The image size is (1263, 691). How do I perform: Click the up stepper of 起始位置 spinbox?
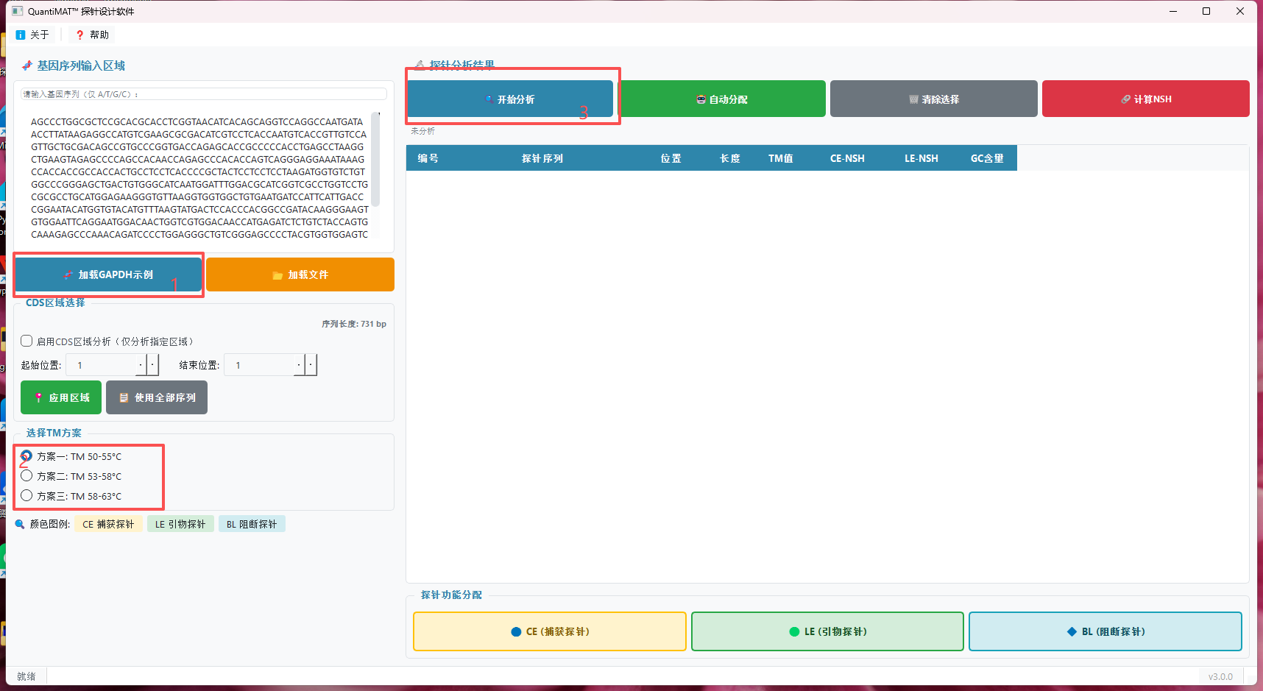pyautogui.click(x=152, y=364)
